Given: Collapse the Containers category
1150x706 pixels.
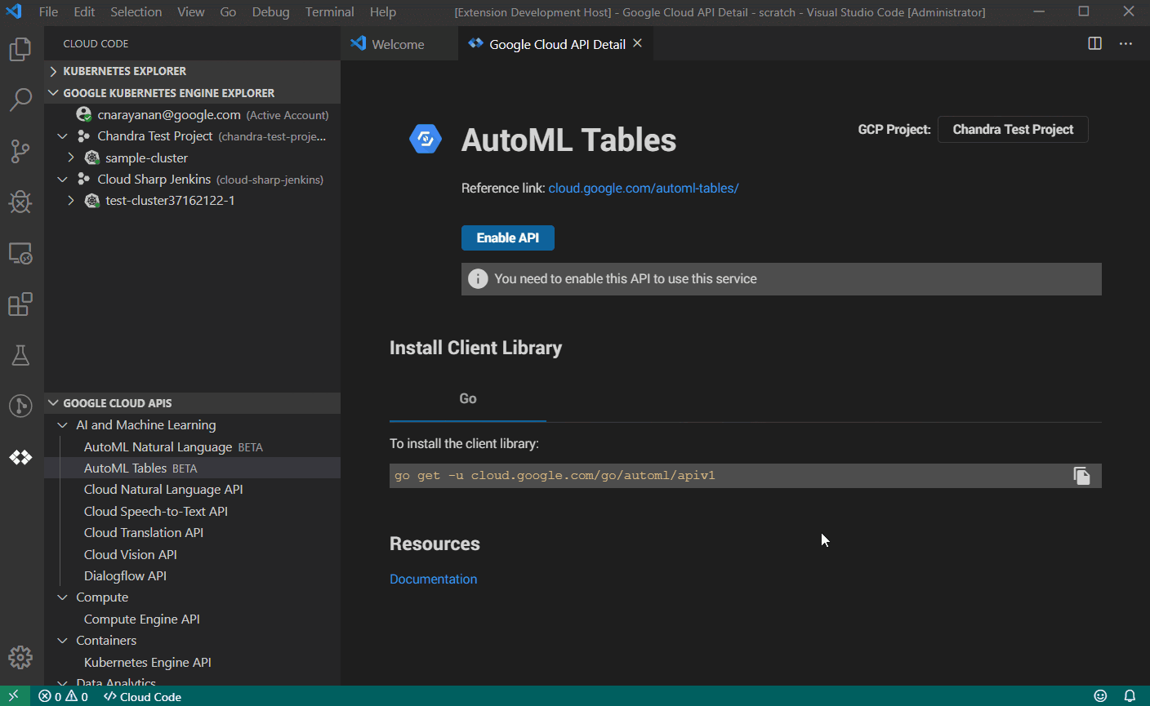Looking at the screenshot, I should coord(62,641).
